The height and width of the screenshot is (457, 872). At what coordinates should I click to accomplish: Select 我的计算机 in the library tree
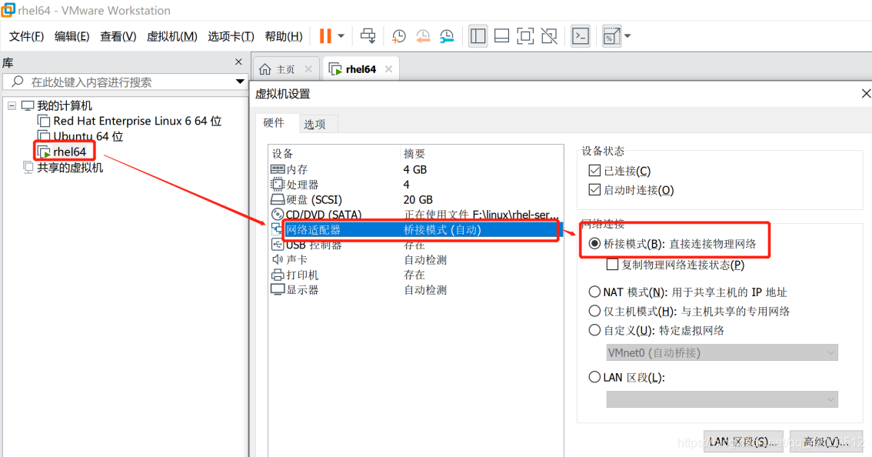65,105
